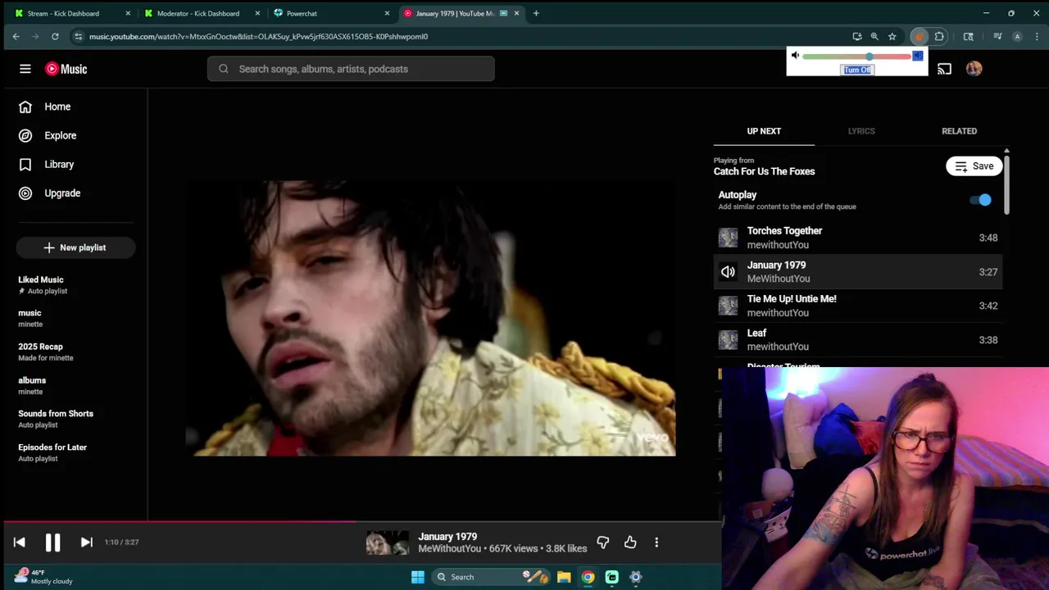Image resolution: width=1049 pixels, height=590 pixels.
Task: Open more actions for current song
Action: pyautogui.click(x=656, y=542)
